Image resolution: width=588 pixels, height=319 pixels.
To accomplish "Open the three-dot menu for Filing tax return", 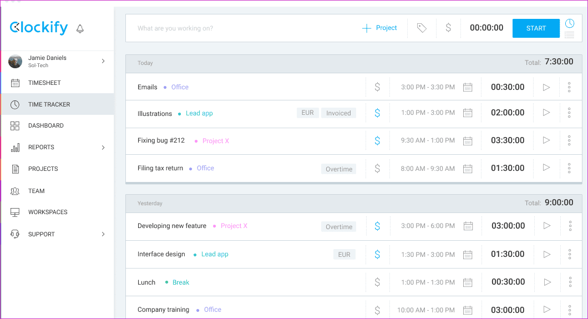I will click(x=569, y=168).
